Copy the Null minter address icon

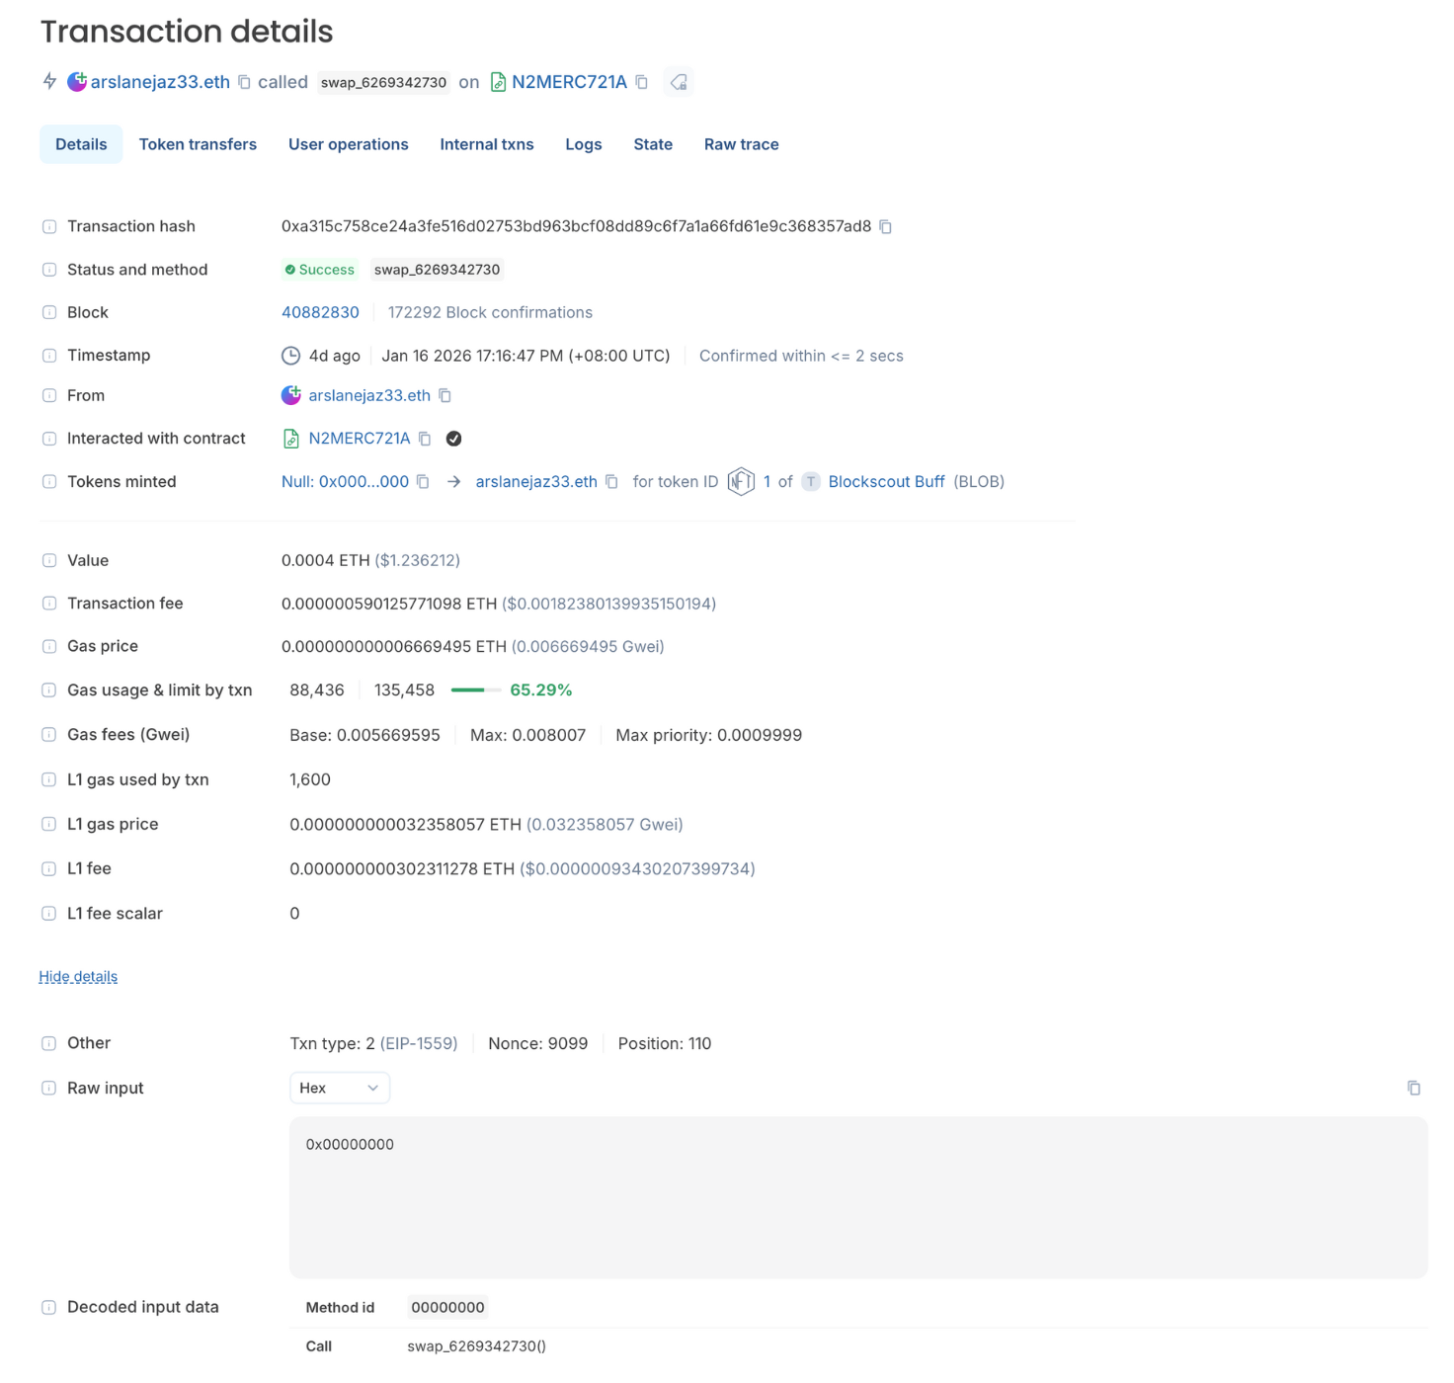point(423,481)
